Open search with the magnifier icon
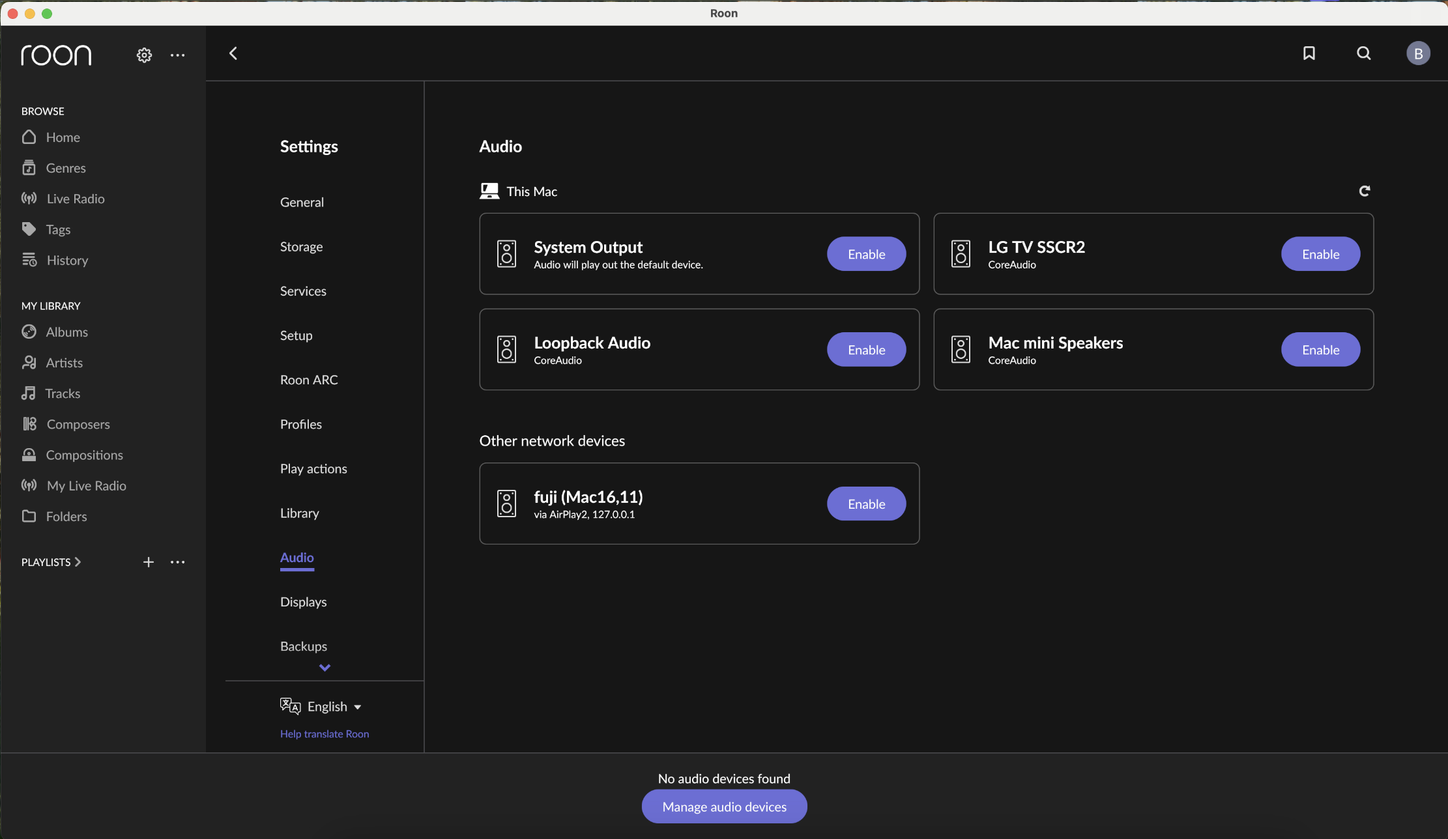Screen dimensions: 1448x839 coord(1363,53)
